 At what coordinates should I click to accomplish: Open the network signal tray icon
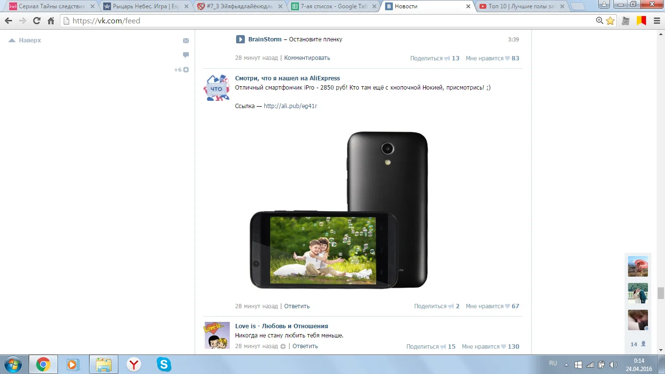pyautogui.click(x=590, y=365)
